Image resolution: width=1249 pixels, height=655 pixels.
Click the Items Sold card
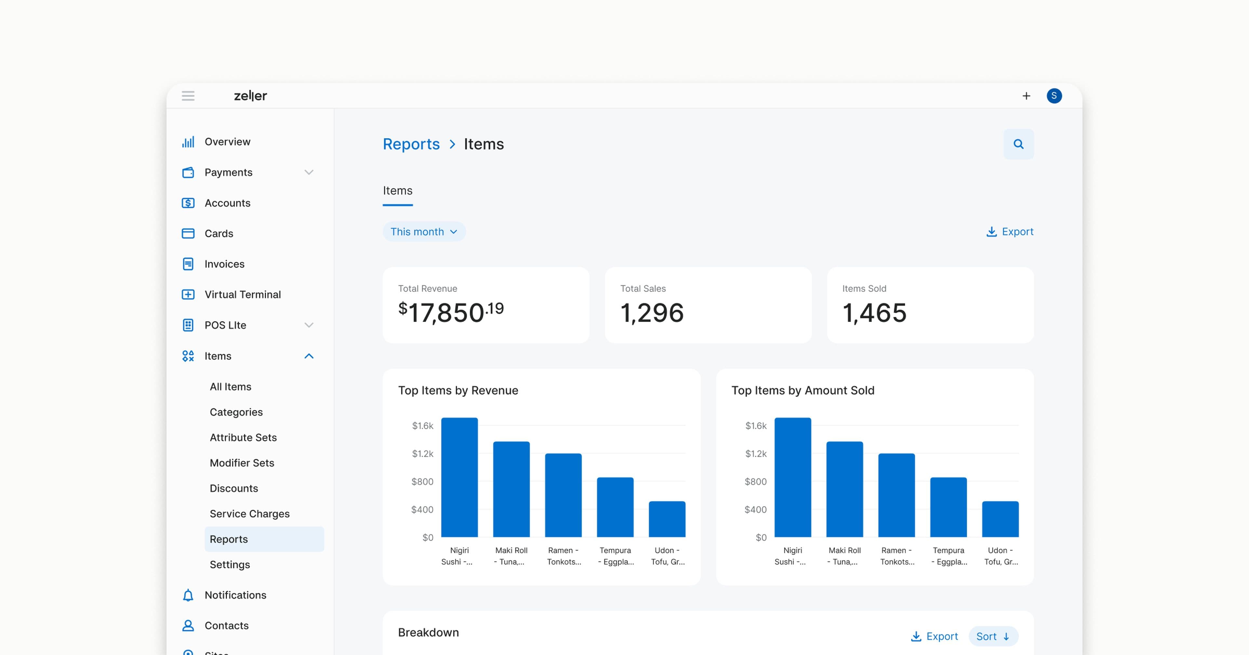(931, 305)
